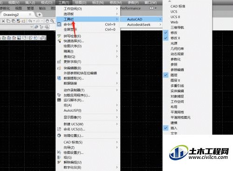
Task: Click the Copy icon in standard toolbar
Action: click(8, 21)
